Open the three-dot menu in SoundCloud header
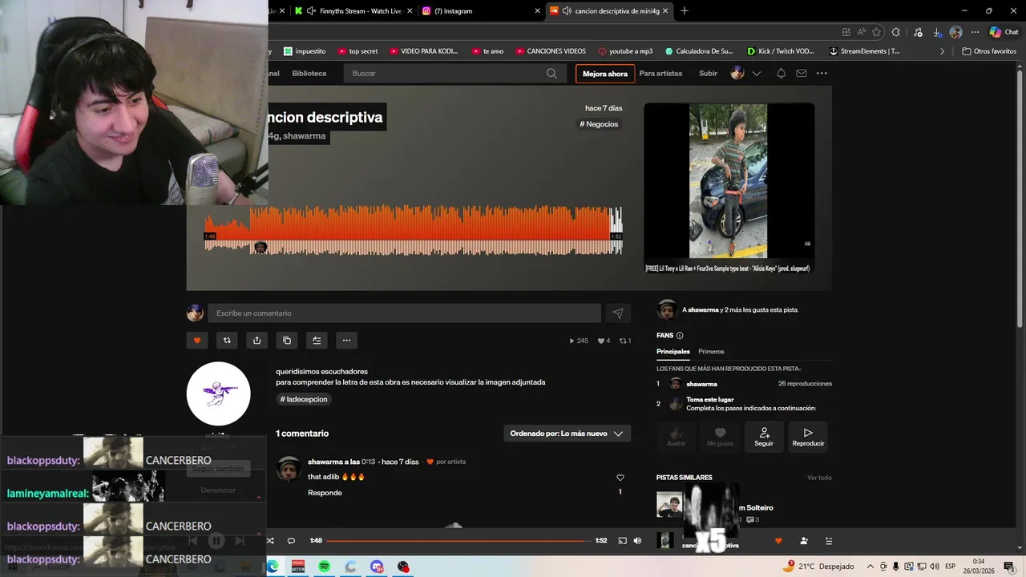 [822, 73]
